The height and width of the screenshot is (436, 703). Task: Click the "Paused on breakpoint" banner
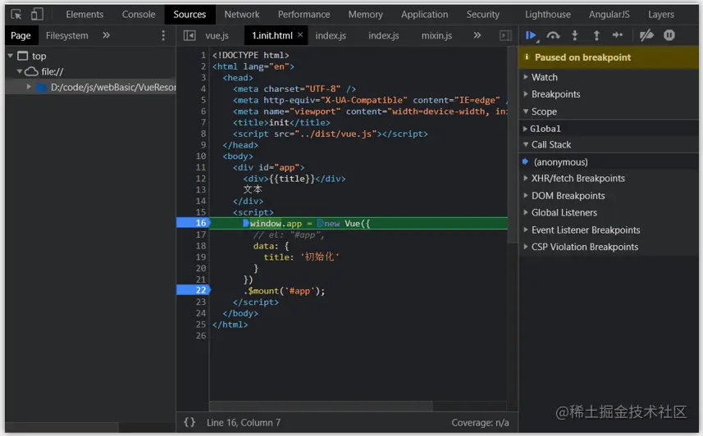point(609,57)
